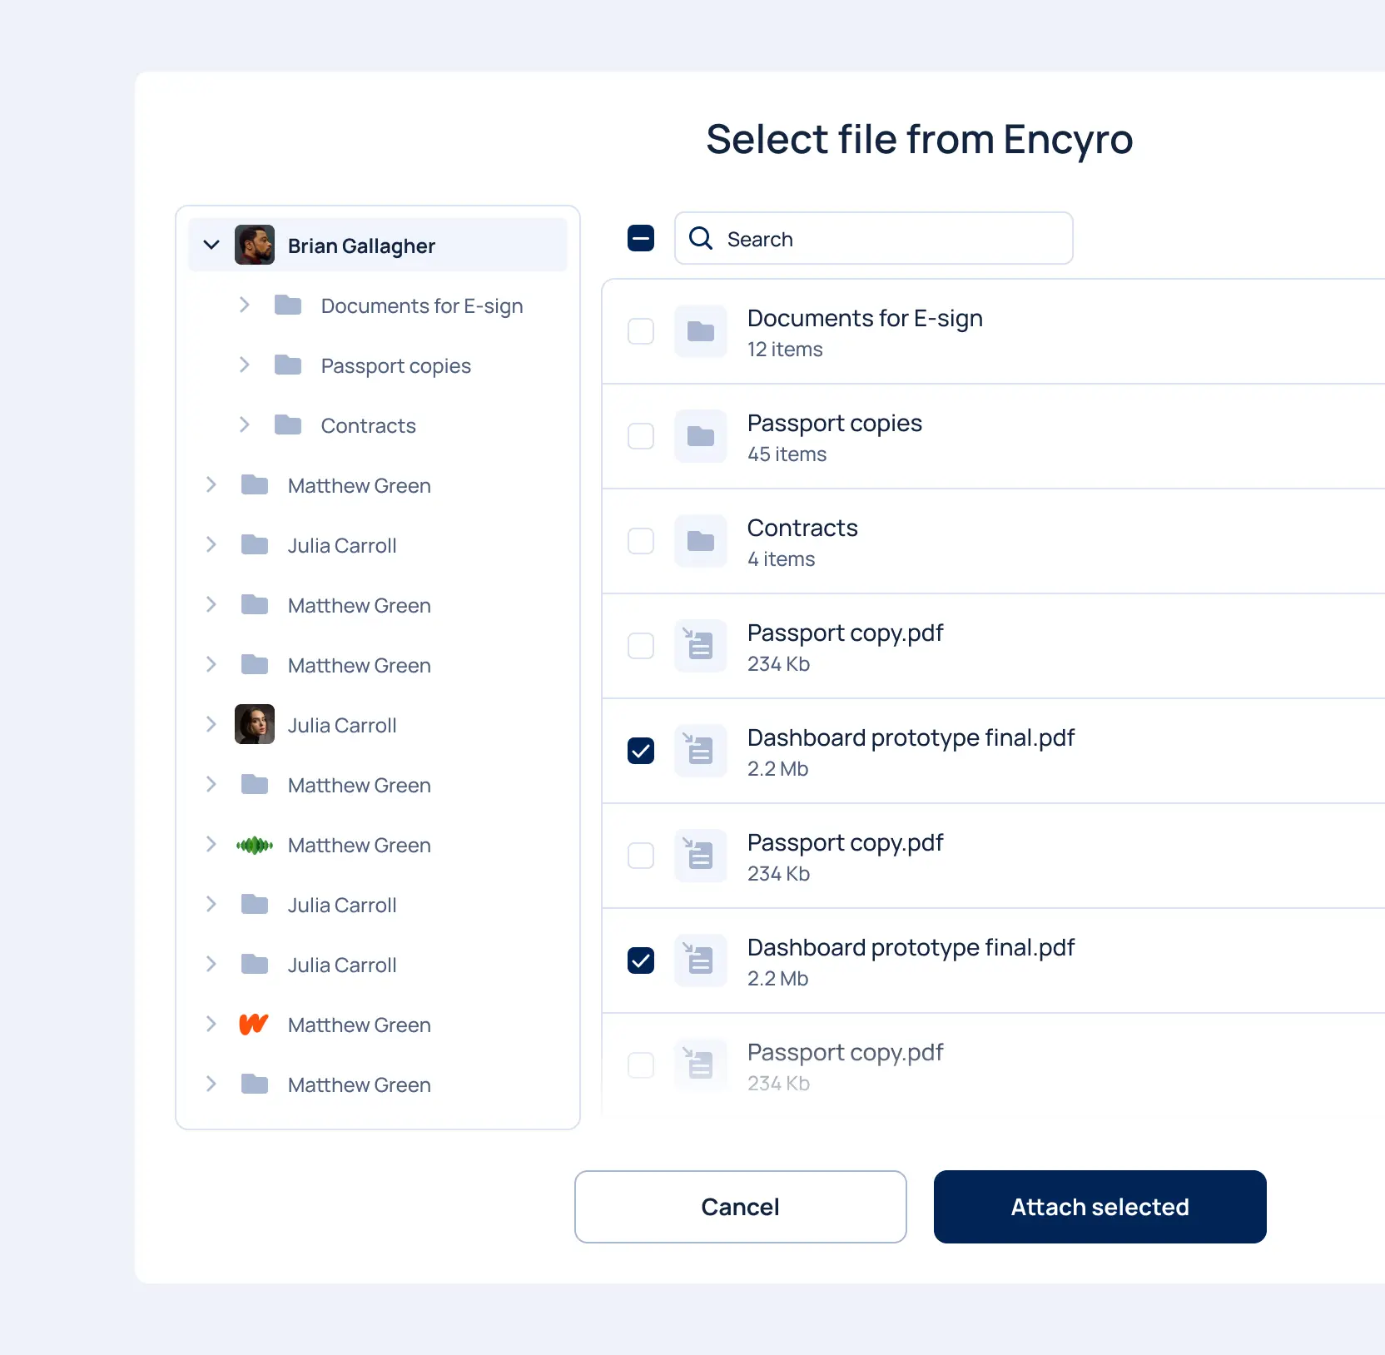This screenshot has height=1355, width=1385.
Task: Click the Cancel button
Action: [741, 1207]
